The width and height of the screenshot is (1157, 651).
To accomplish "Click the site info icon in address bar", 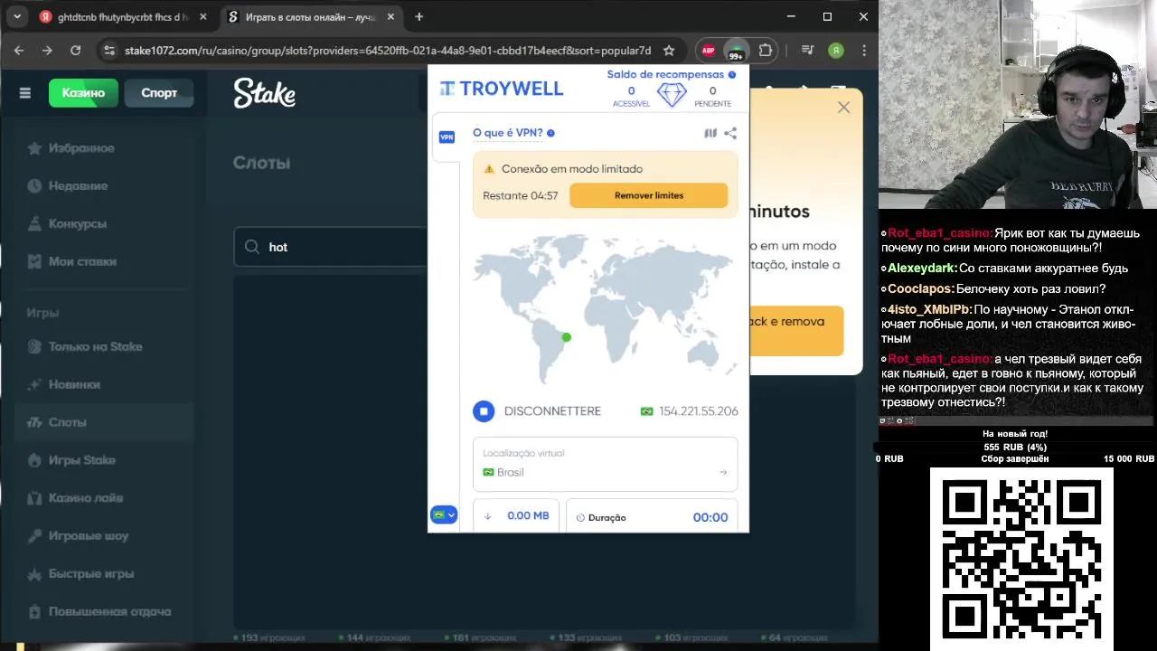I will pos(109,51).
